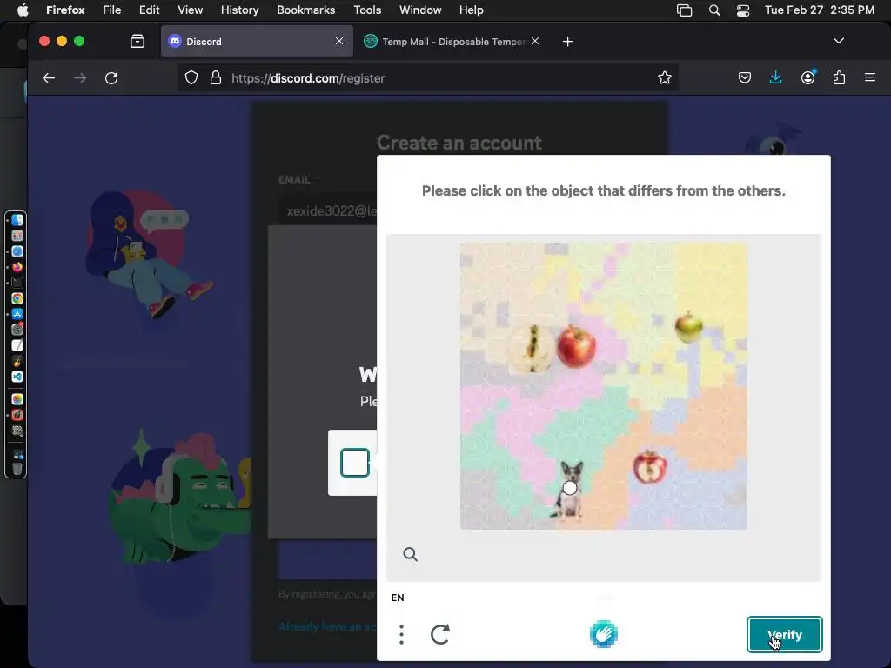Click the halved pale apple in captcha
Viewport: 891px width, 668px height.
click(533, 349)
